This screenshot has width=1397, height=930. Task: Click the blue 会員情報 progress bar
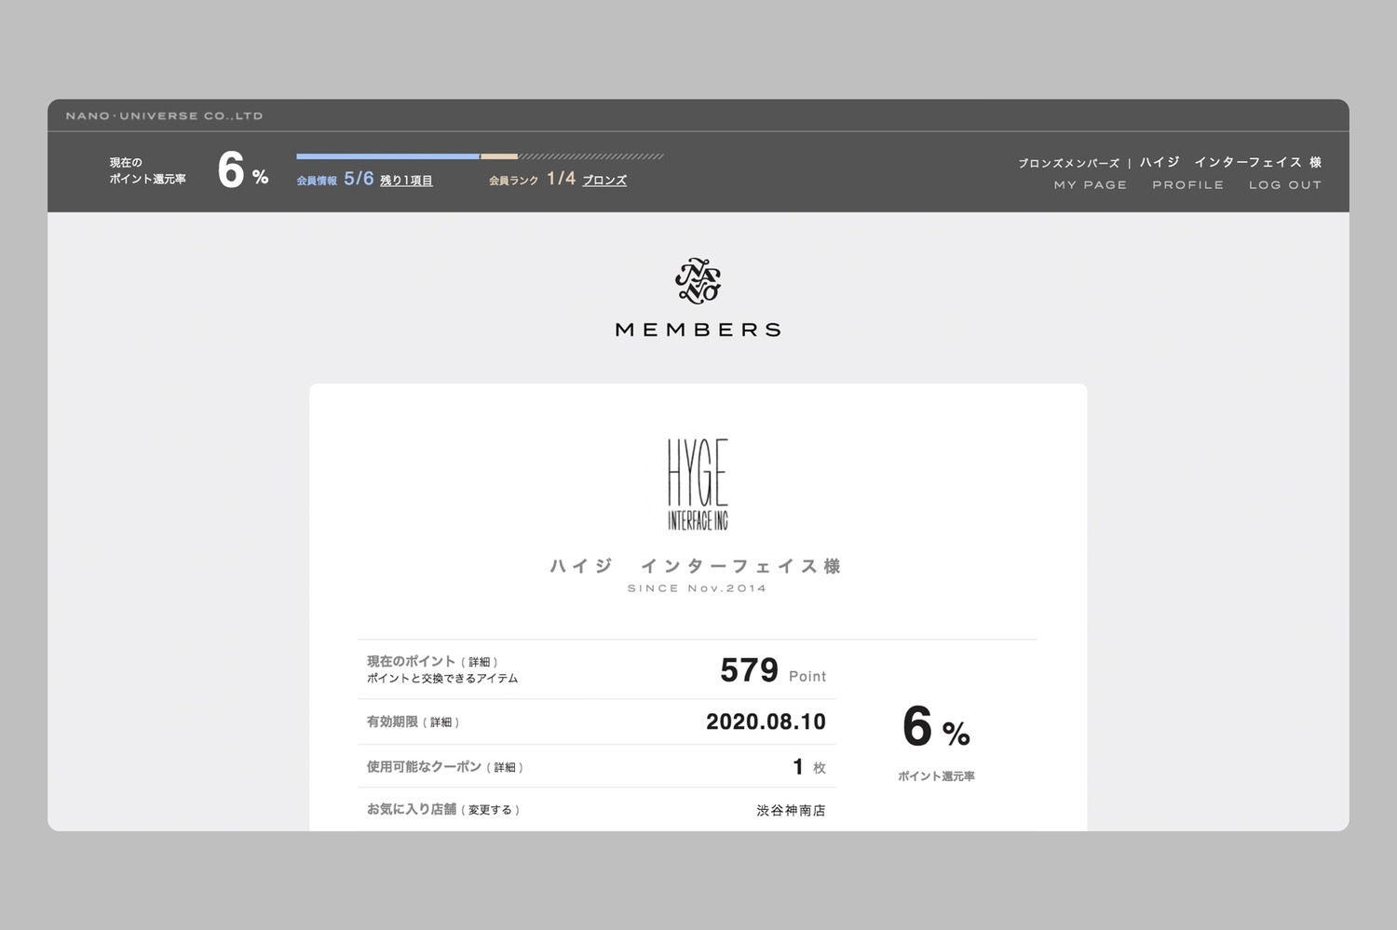387,156
